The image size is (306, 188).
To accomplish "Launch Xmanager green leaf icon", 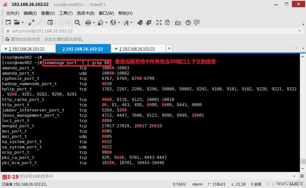I will click(x=148, y=23).
